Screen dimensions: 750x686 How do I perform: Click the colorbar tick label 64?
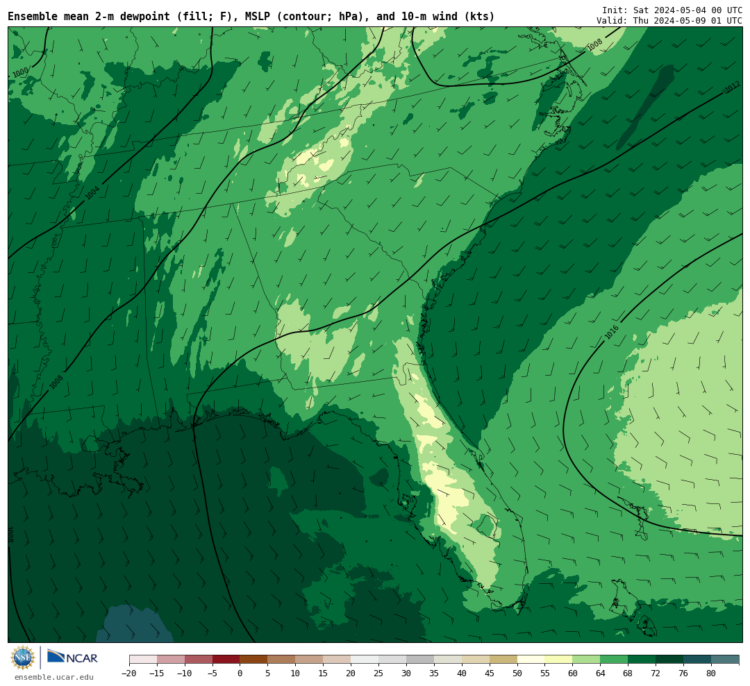coord(600,674)
